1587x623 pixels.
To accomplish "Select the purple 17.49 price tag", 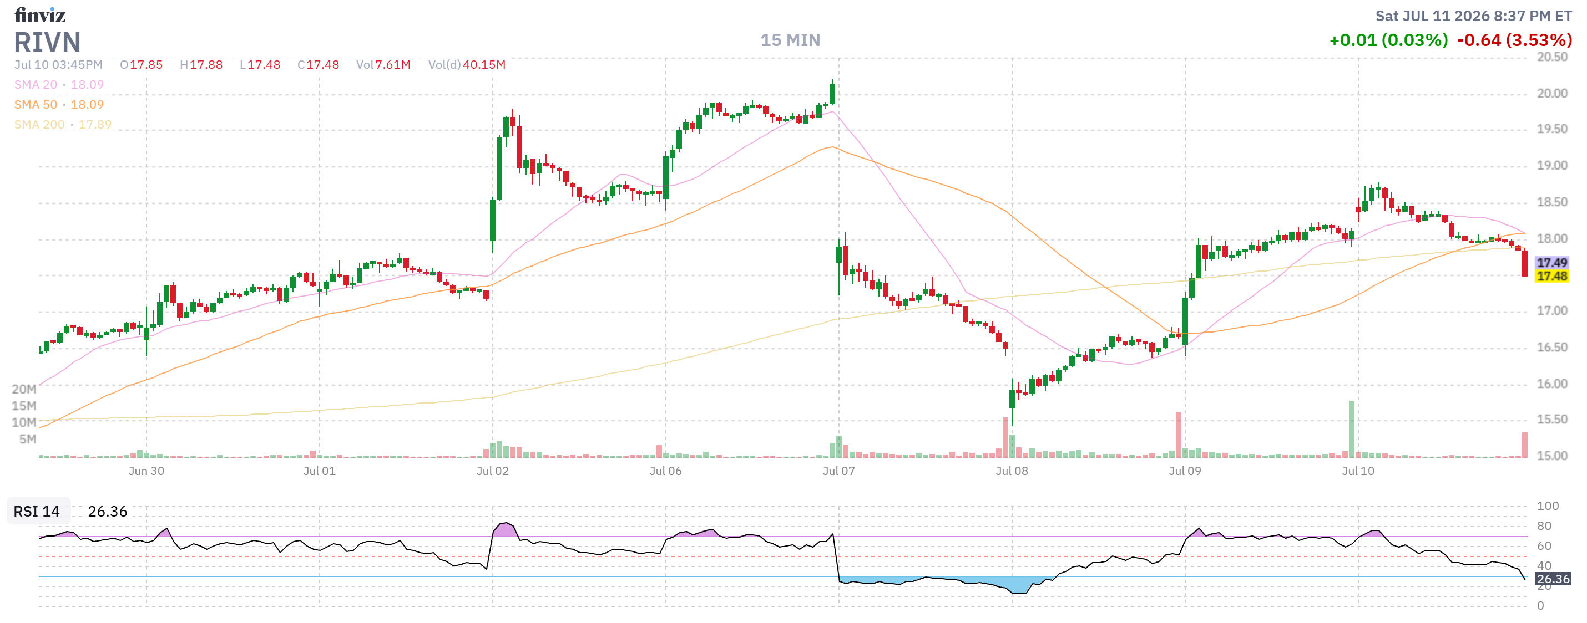I will pos(1551,263).
